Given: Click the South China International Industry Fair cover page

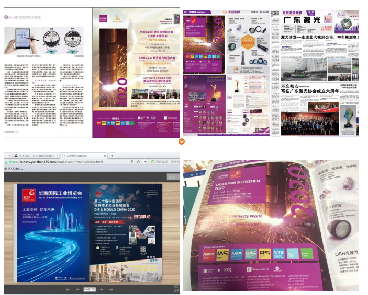Looking at the screenshot, I should point(53,233).
